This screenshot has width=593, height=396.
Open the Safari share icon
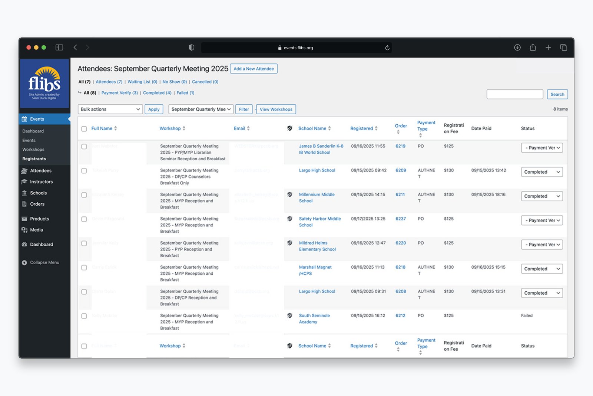pyautogui.click(x=533, y=48)
